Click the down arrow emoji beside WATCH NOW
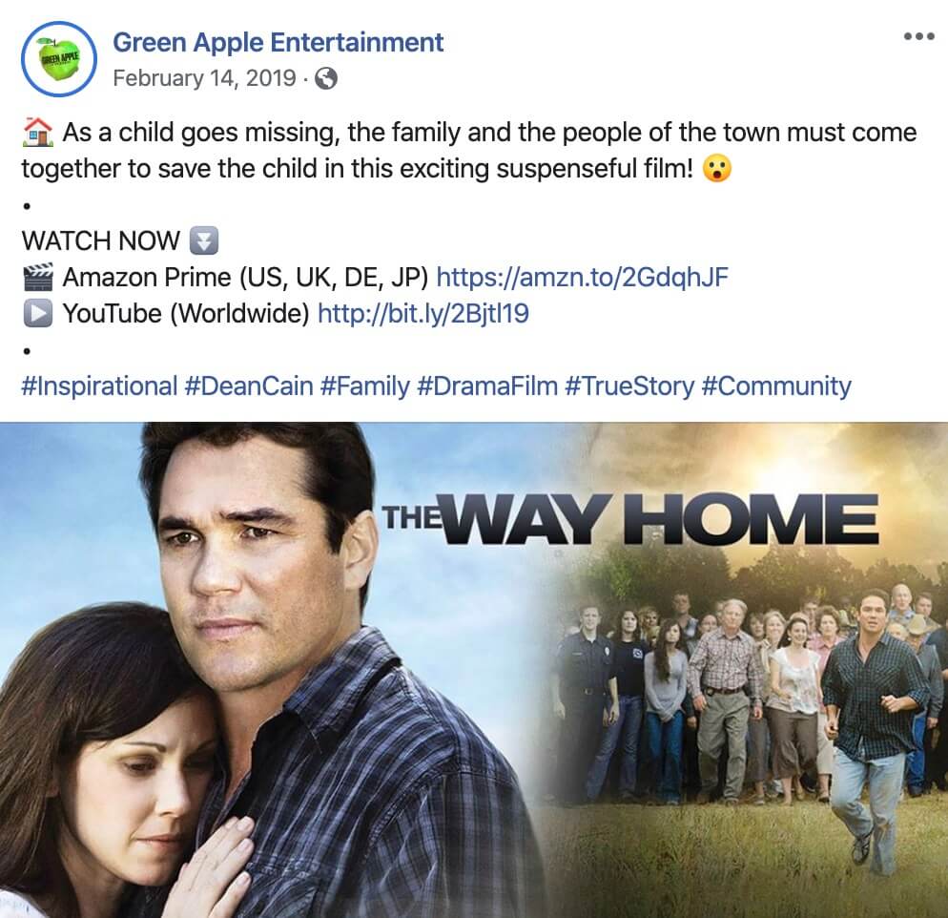The height and width of the screenshot is (918, 948). pos(204,240)
